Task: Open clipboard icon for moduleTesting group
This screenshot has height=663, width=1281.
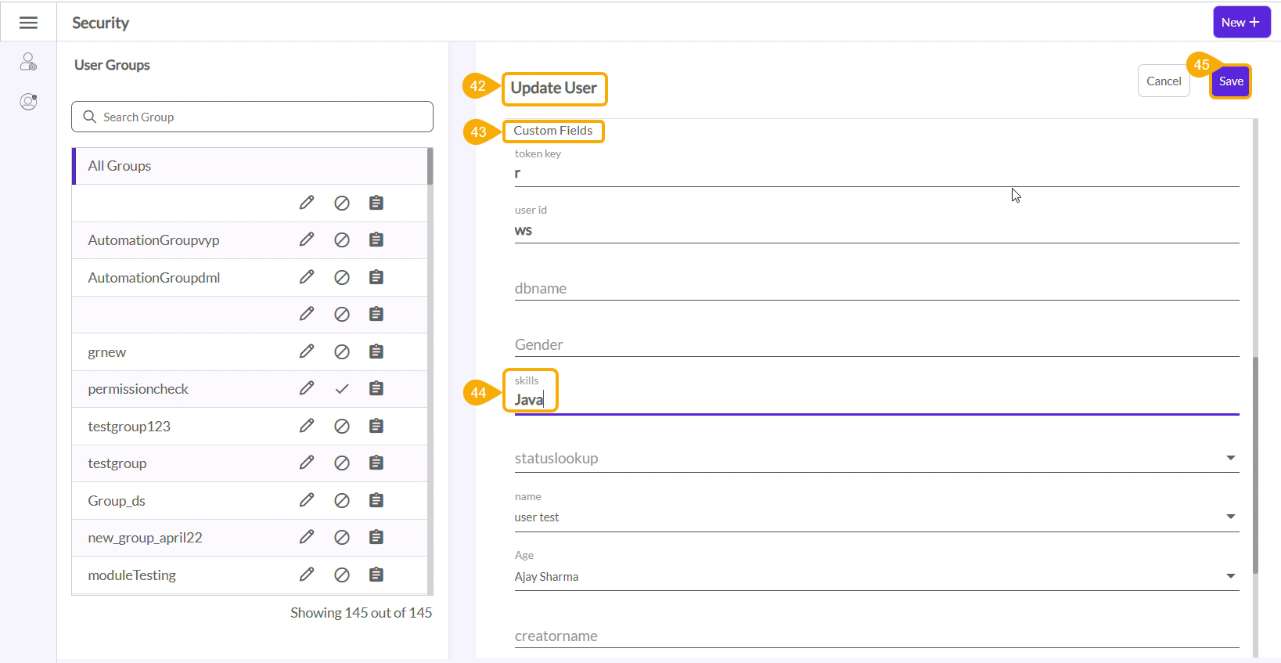Action: (x=376, y=575)
